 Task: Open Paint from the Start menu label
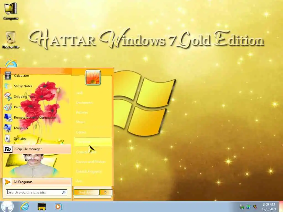tap(18, 107)
